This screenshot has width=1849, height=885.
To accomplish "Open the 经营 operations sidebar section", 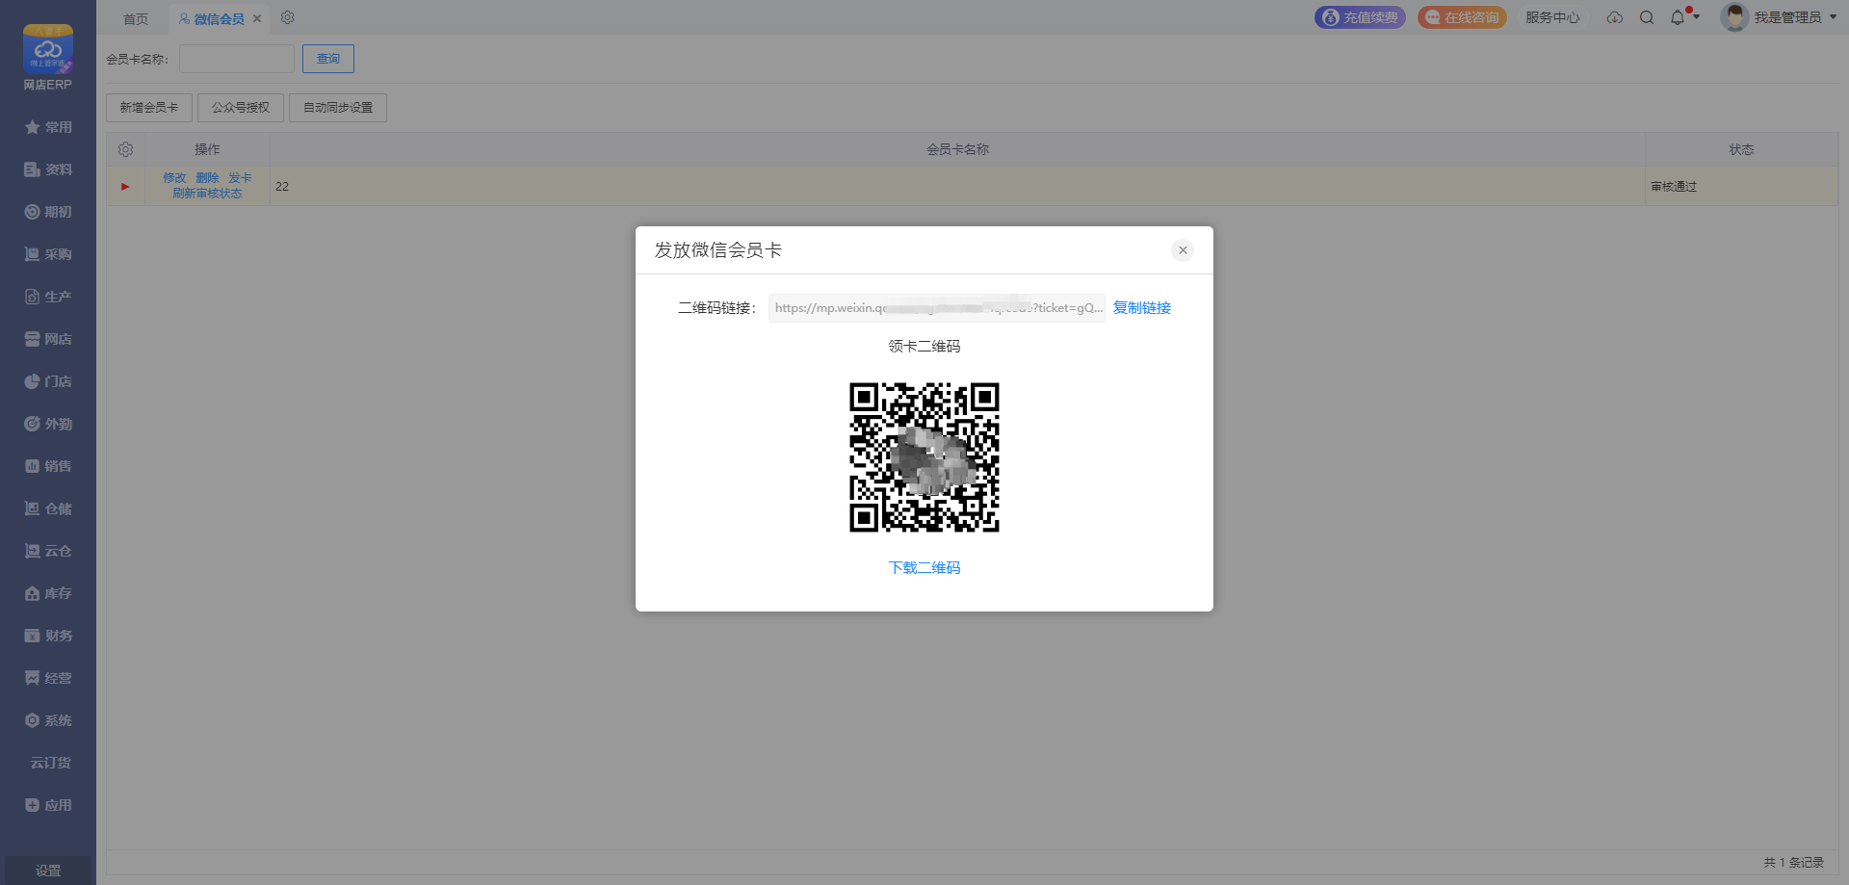I will [x=48, y=678].
